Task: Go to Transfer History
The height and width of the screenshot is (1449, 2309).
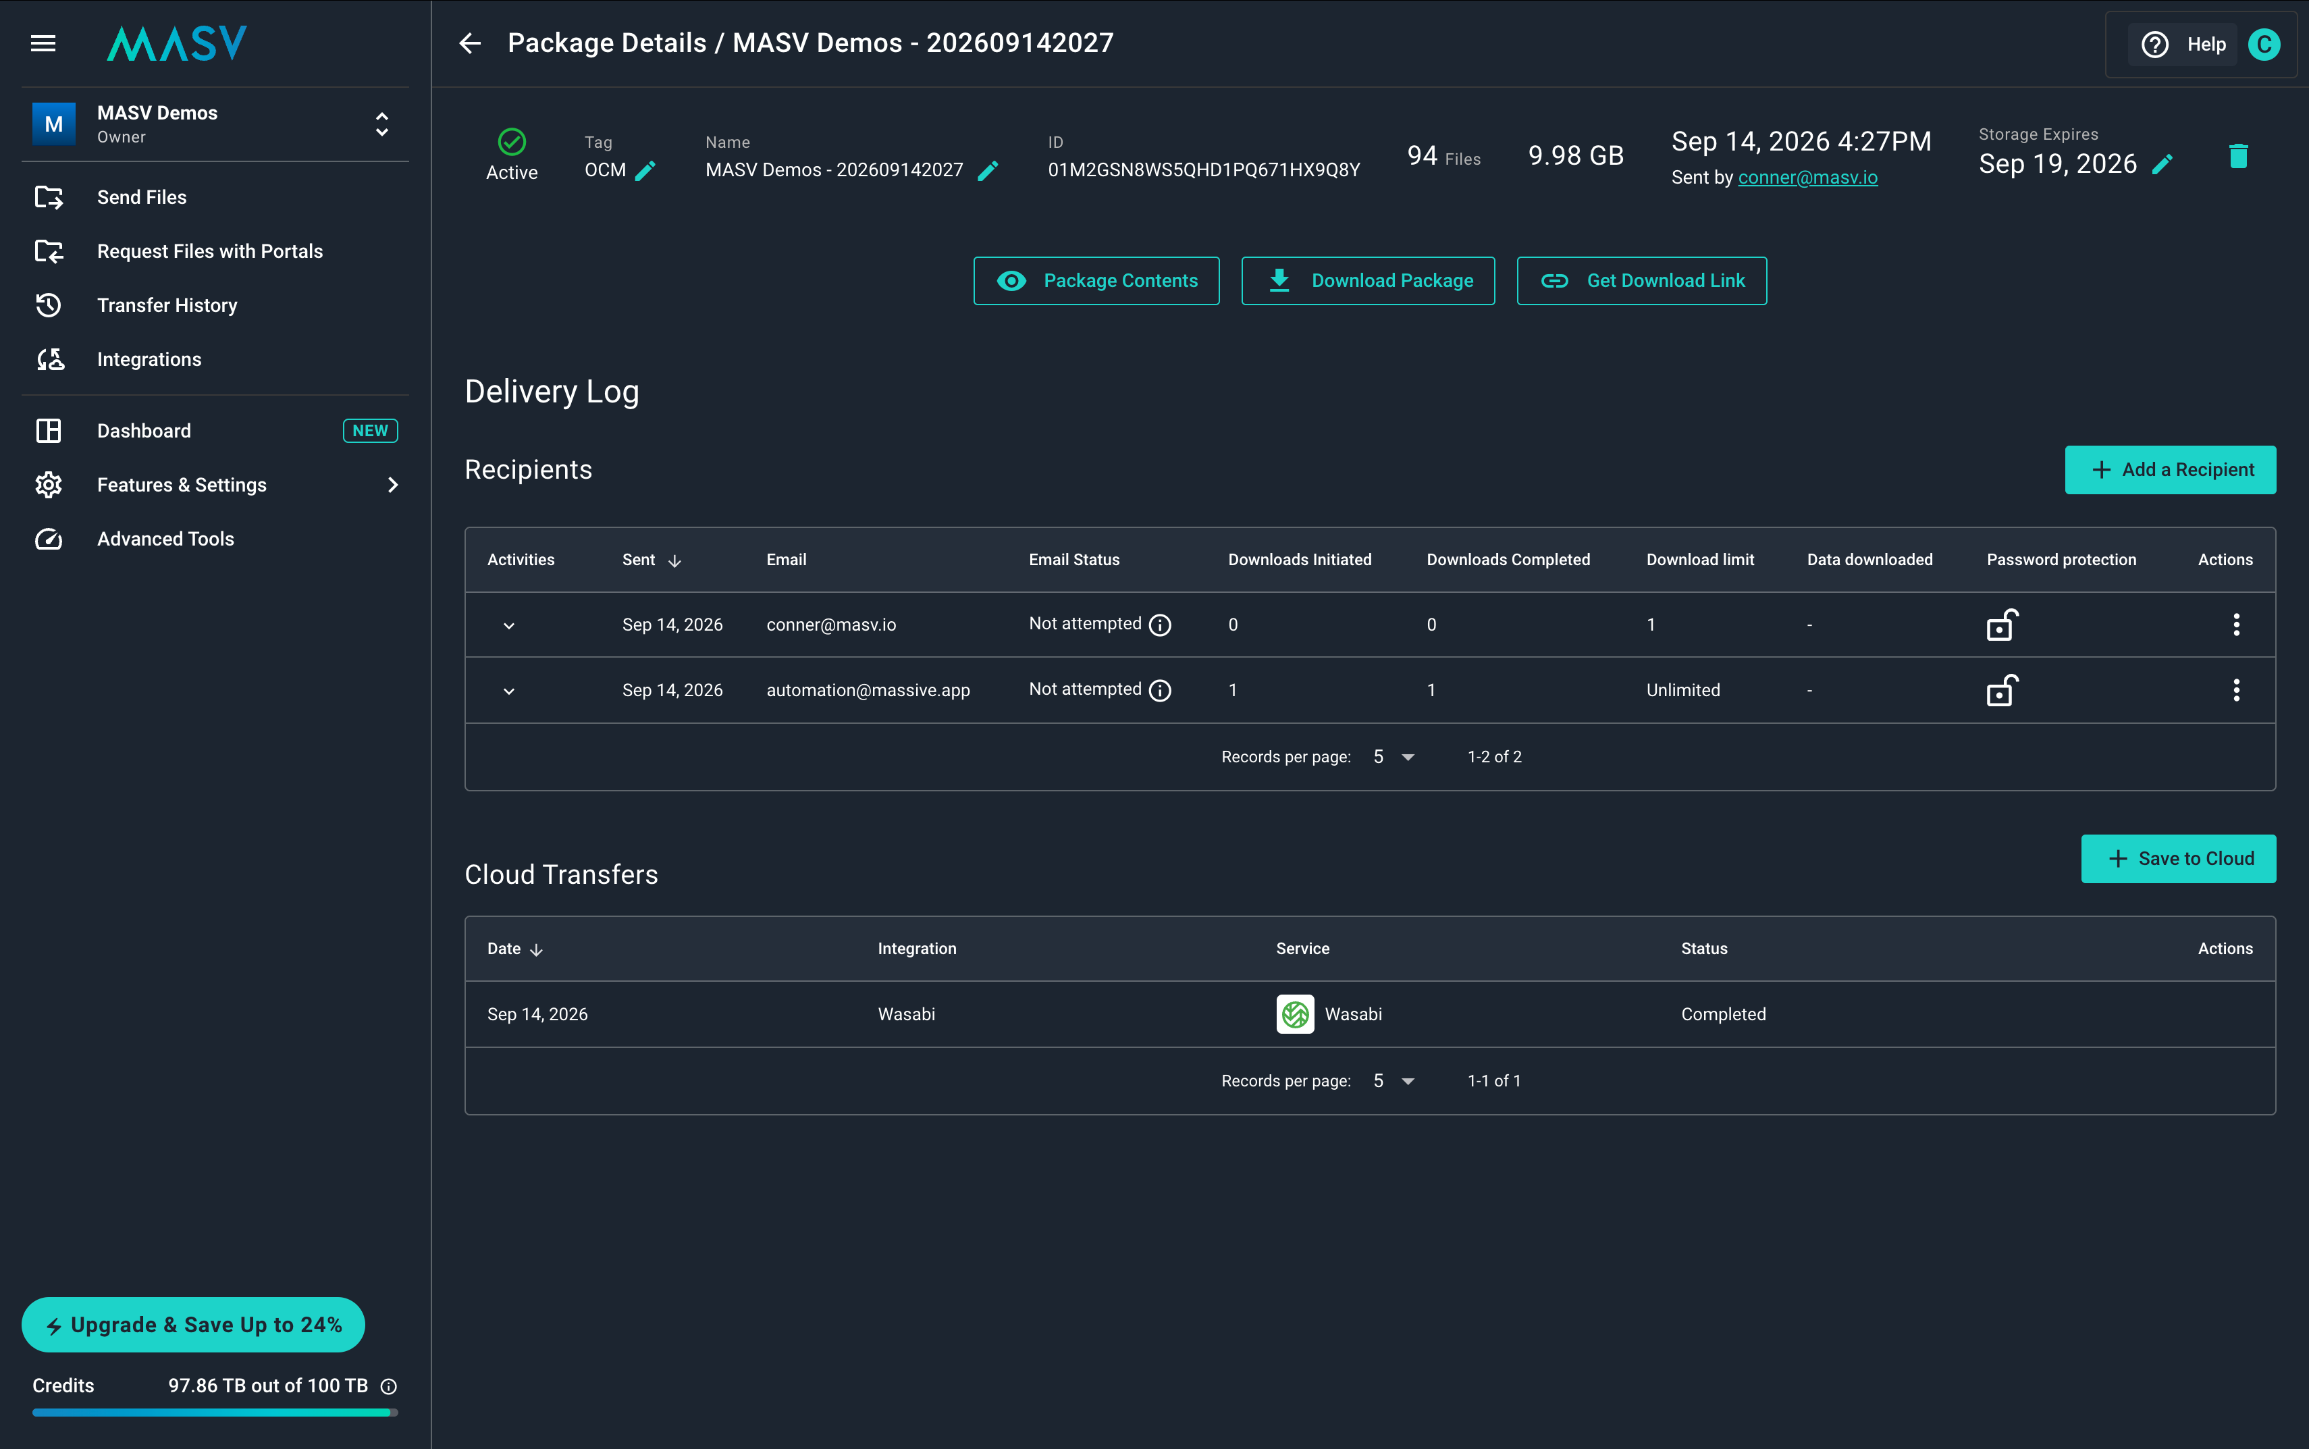Action: click(215, 306)
